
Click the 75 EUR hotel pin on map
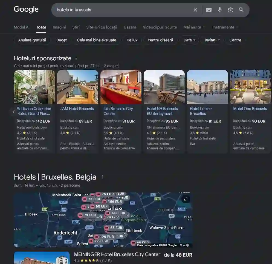click(x=105, y=194)
